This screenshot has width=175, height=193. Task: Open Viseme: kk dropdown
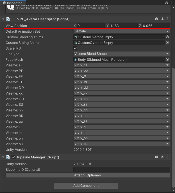(x=122, y=93)
